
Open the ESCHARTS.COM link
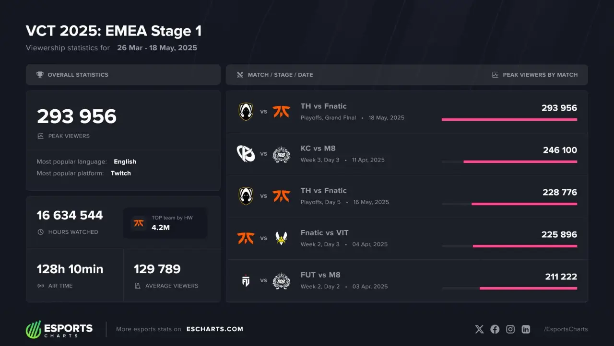[x=215, y=329]
